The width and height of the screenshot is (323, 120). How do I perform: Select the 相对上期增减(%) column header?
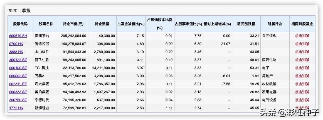(217, 24)
